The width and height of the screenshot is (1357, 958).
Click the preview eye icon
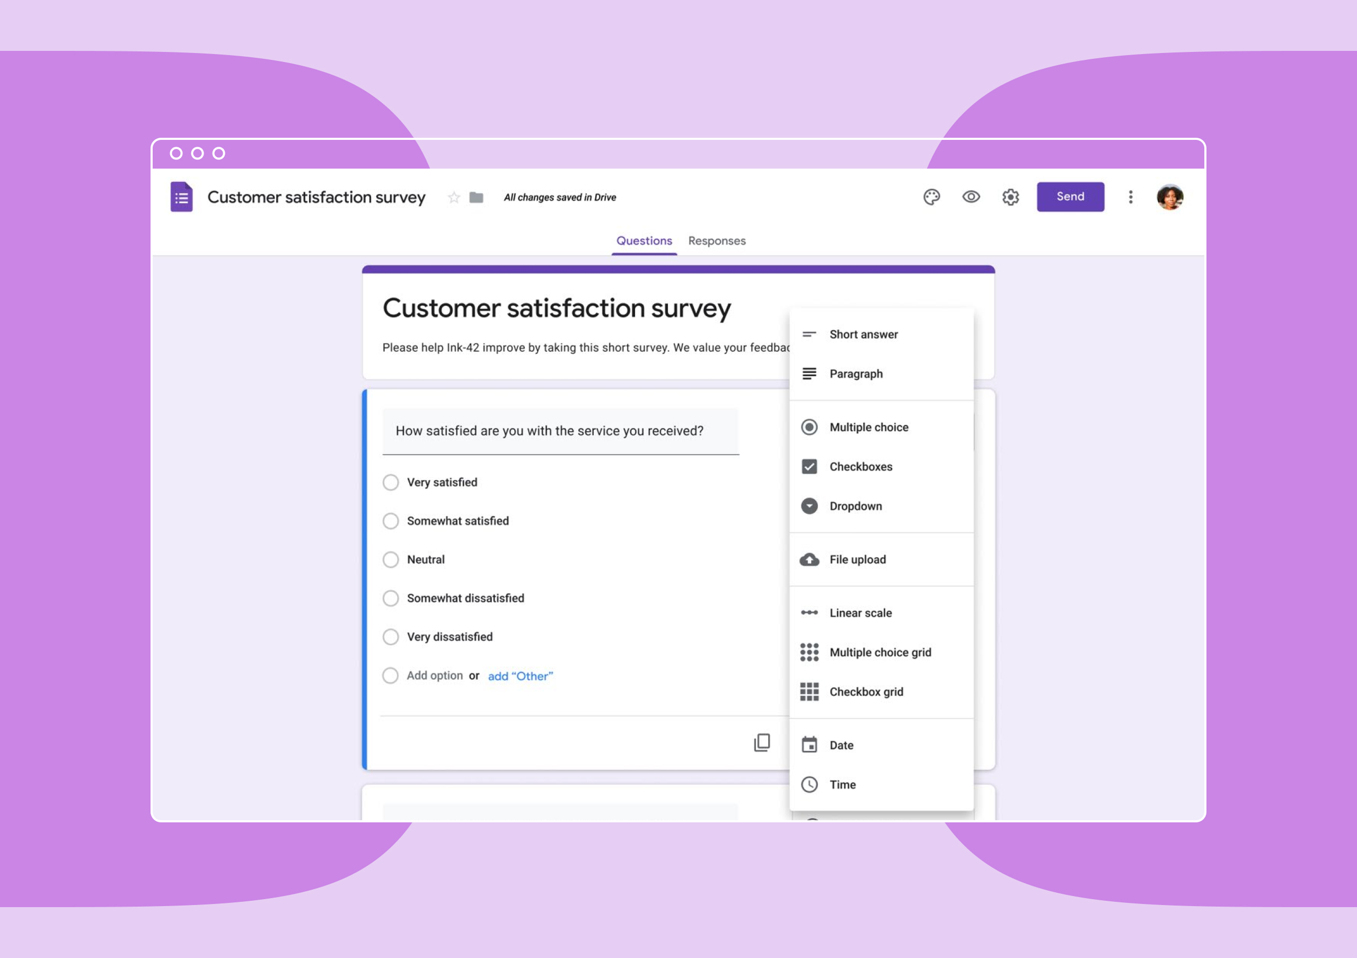point(971,197)
